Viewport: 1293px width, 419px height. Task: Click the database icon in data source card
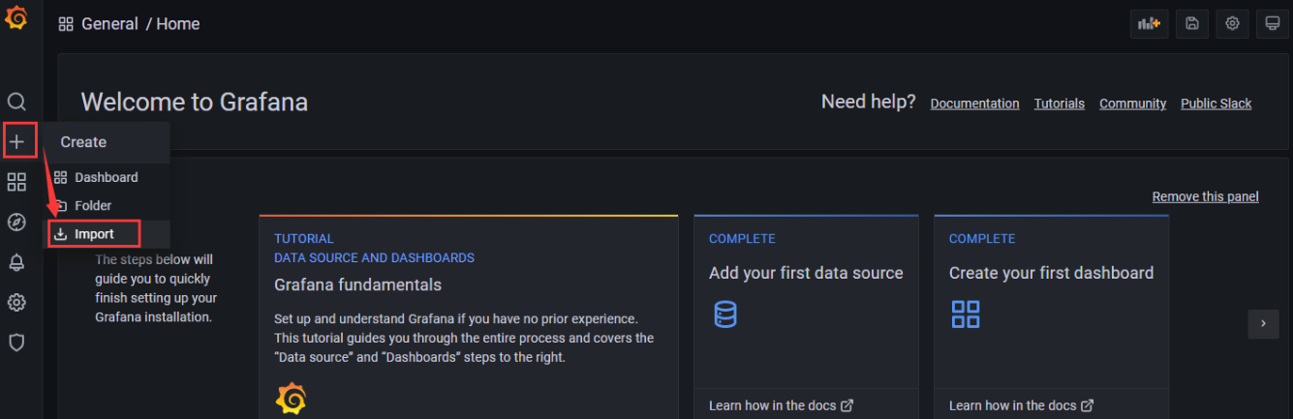click(724, 314)
